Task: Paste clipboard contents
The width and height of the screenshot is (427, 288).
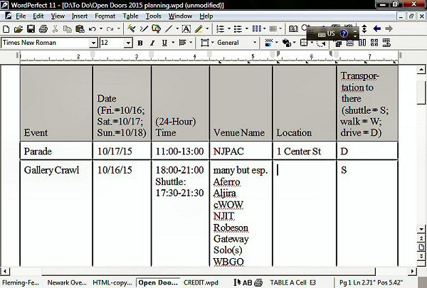Action: tap(80, 29)
